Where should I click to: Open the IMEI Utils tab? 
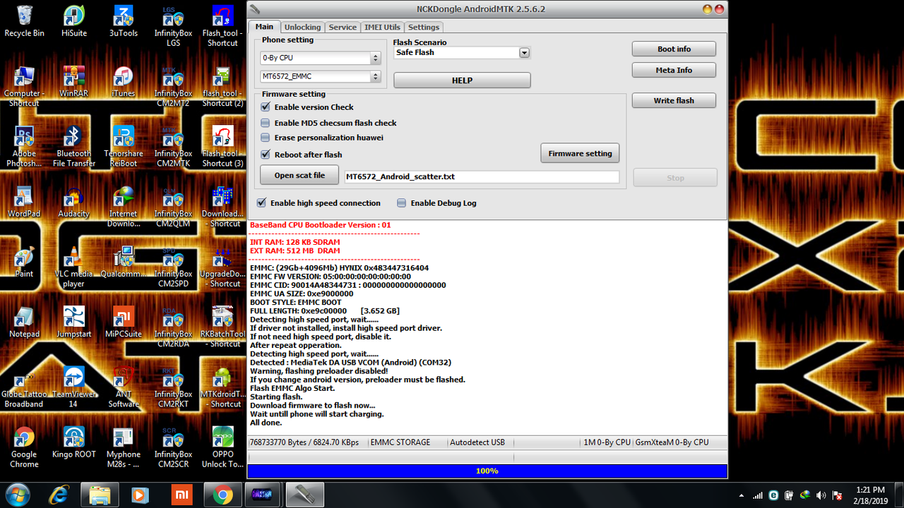pos(382,27)
